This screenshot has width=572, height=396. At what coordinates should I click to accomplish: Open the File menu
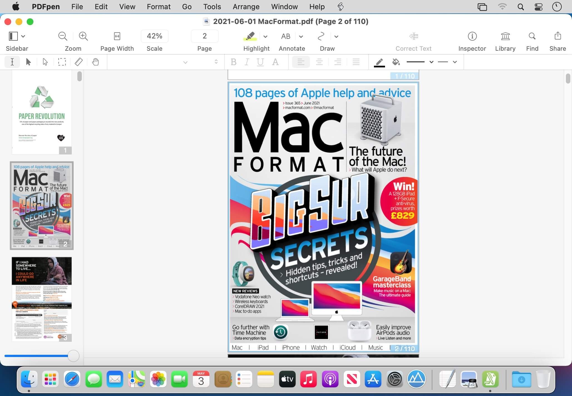click(x=77, y=7)
